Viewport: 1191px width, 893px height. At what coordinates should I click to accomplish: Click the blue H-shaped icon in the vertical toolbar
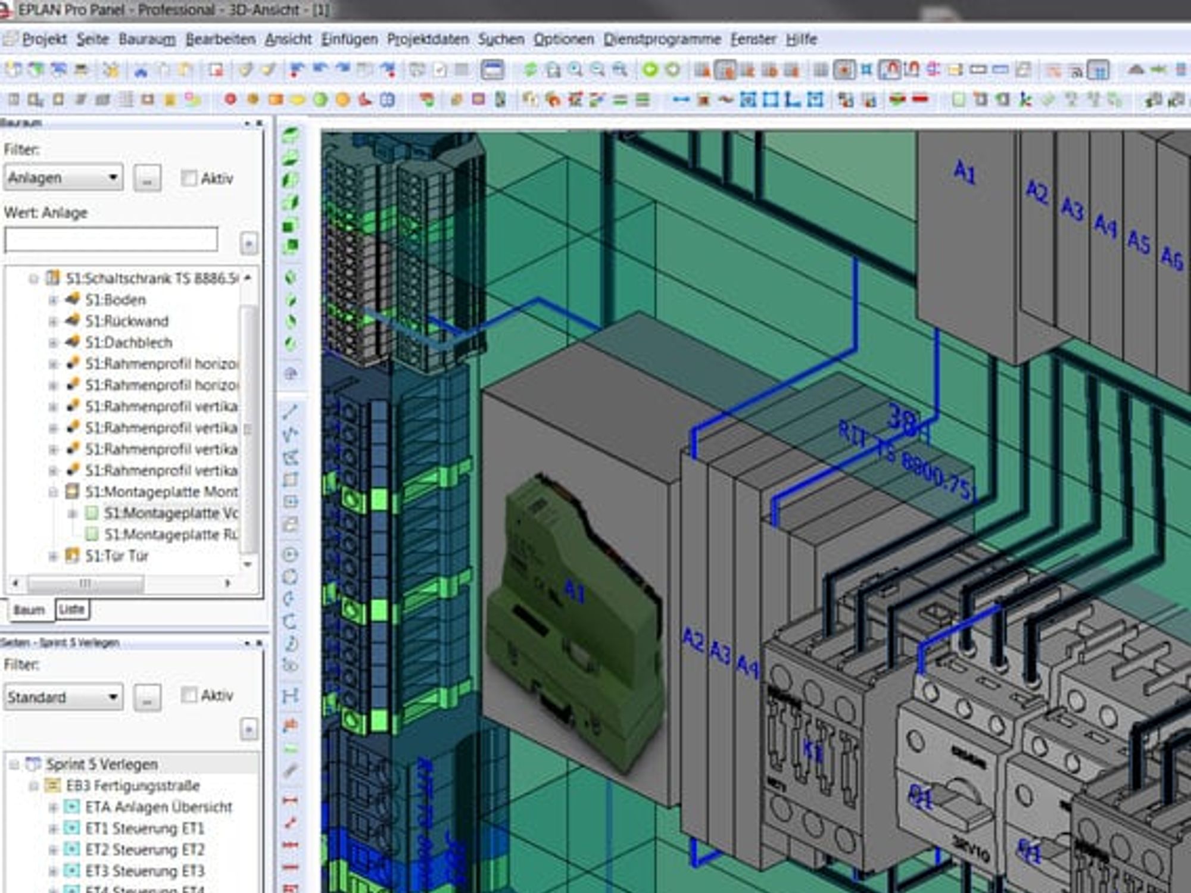[x=290, y=695]
